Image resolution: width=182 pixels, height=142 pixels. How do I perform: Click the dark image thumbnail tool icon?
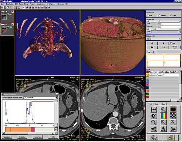tap(173, 109)
